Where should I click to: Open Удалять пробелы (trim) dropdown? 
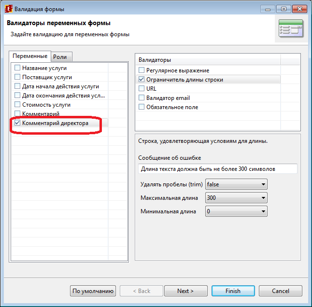coord(236,184)
